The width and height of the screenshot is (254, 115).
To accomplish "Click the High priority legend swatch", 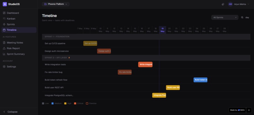I will [65, 103].
